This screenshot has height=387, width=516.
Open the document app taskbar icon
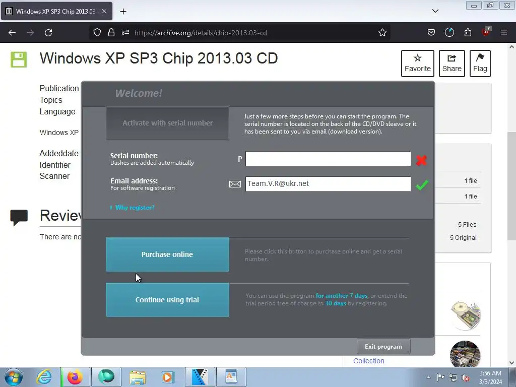pyautogui.click(x=231, y=377)
